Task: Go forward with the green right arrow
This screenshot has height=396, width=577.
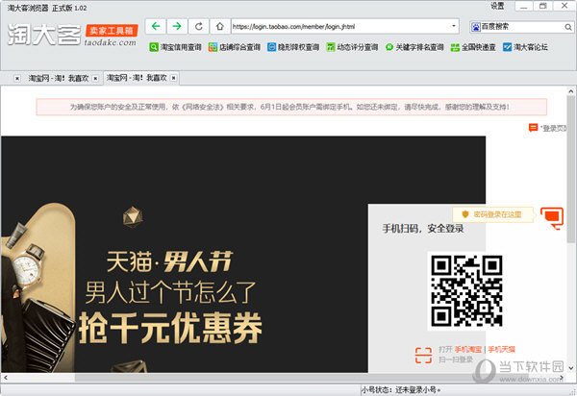Action: 177,26
